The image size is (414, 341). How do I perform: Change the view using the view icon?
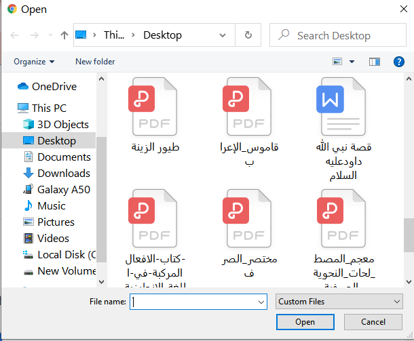coord(337,62)
